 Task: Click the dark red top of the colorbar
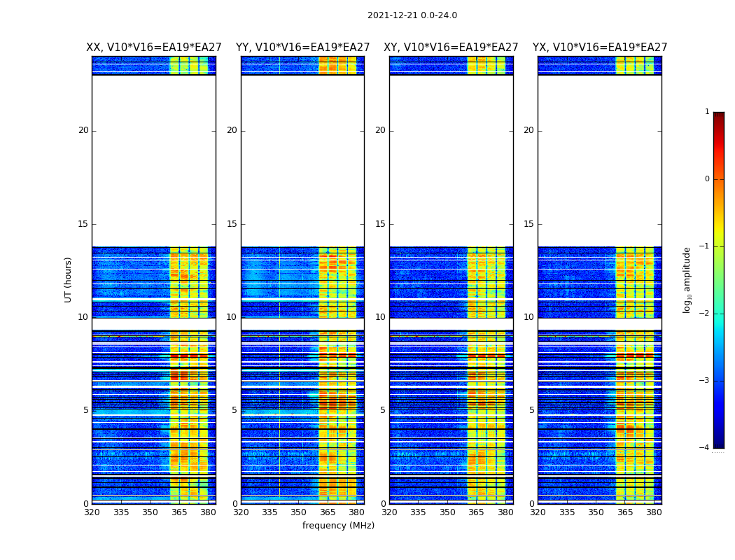pyautogui.click(x=719, y=115)
